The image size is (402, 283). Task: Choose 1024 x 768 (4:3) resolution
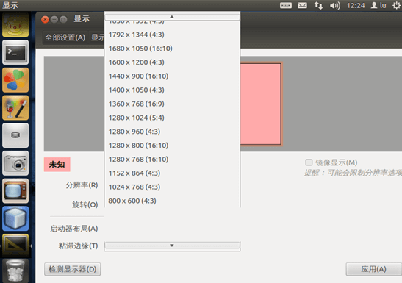point(134,187)
